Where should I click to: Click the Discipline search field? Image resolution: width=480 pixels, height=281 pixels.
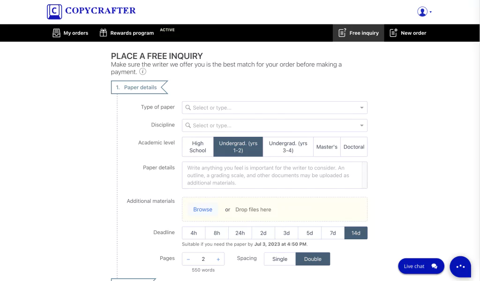tap(275, 126)
